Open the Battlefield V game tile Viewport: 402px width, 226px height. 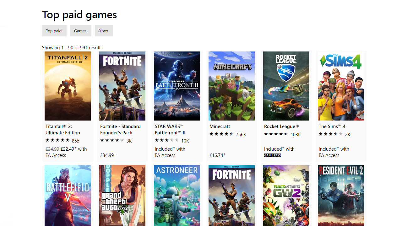coord(68,195)
